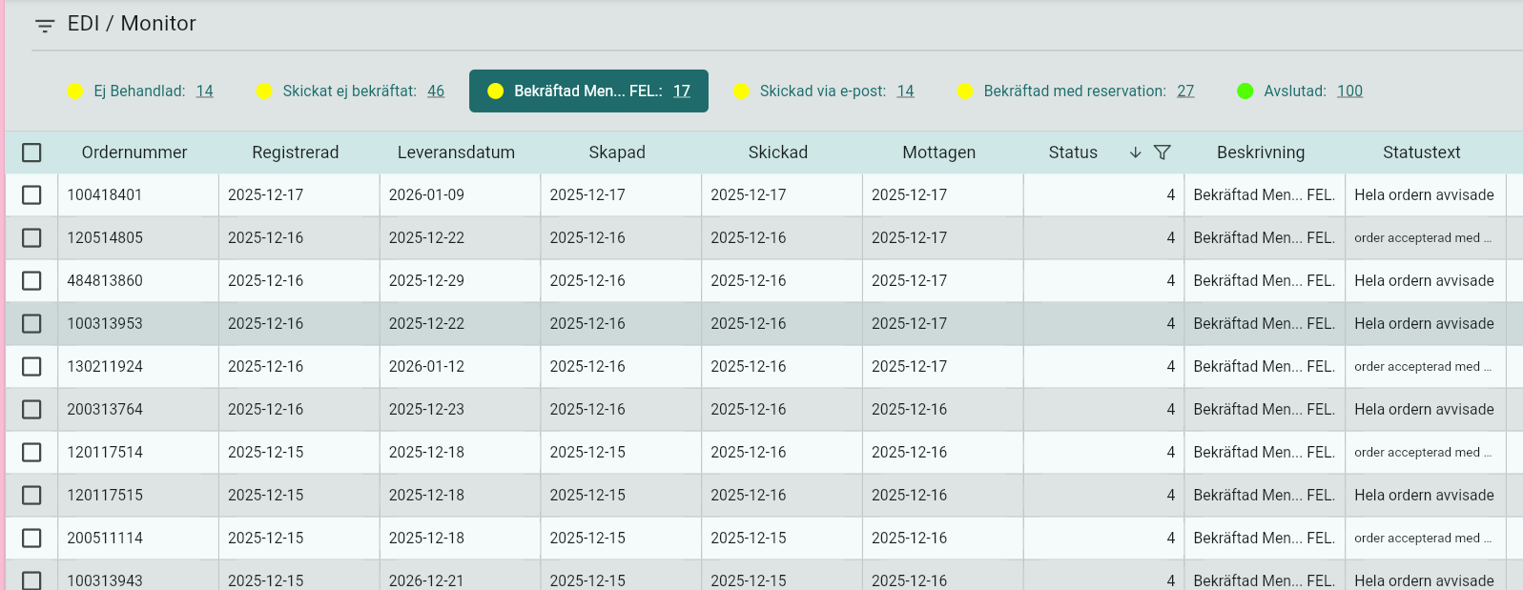Click Beskrivning cell of order 484813860

[x=1265, y=281]
